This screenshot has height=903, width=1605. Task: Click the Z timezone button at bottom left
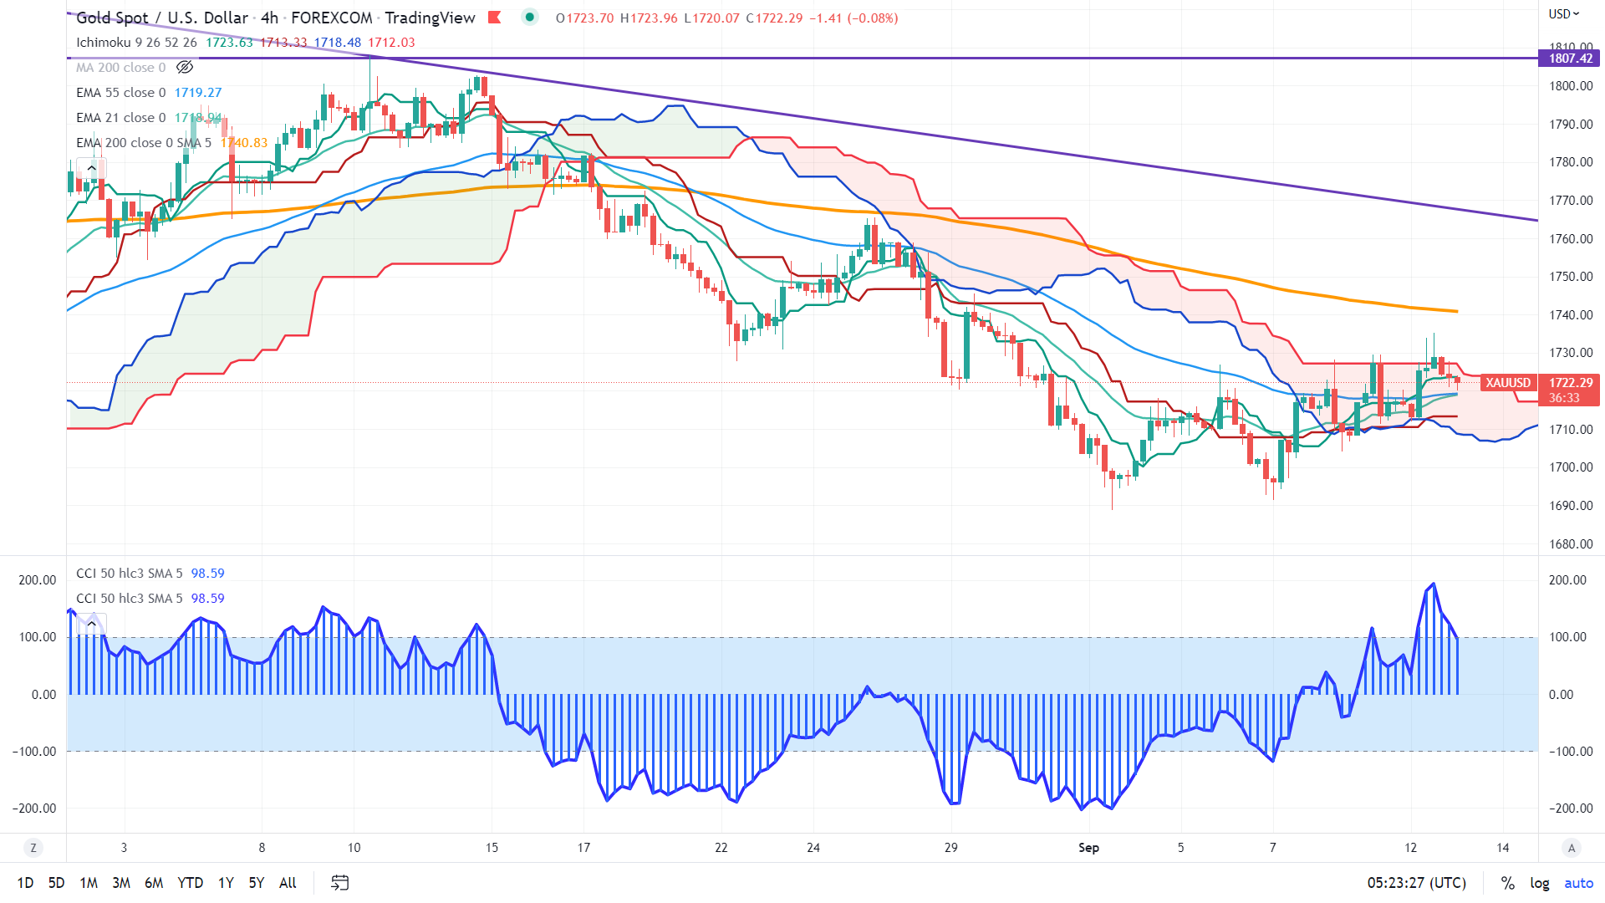pos(33,848)
